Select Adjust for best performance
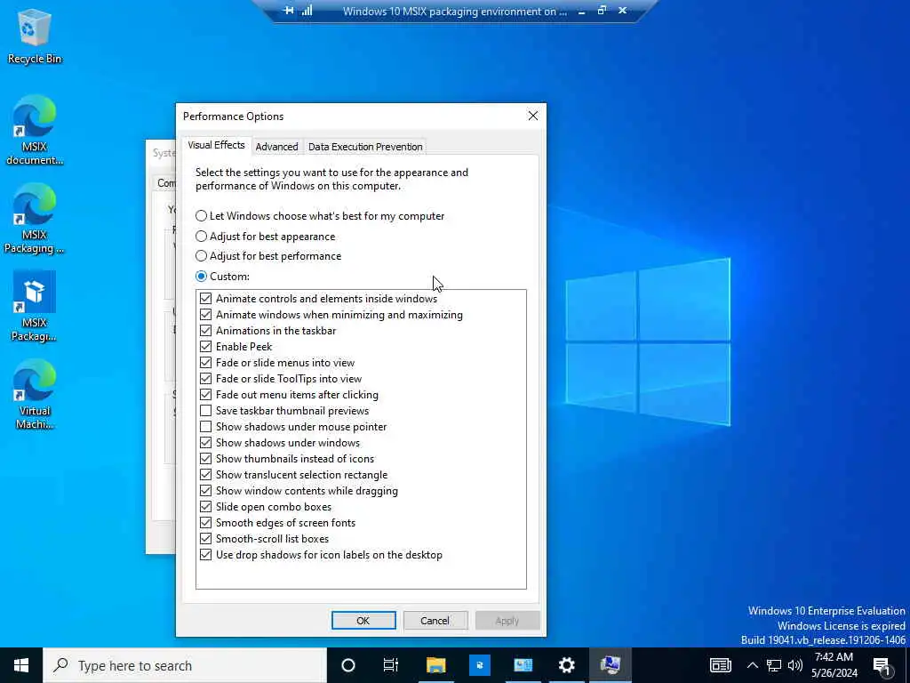 pyautogui.click(x=268, y=256)
